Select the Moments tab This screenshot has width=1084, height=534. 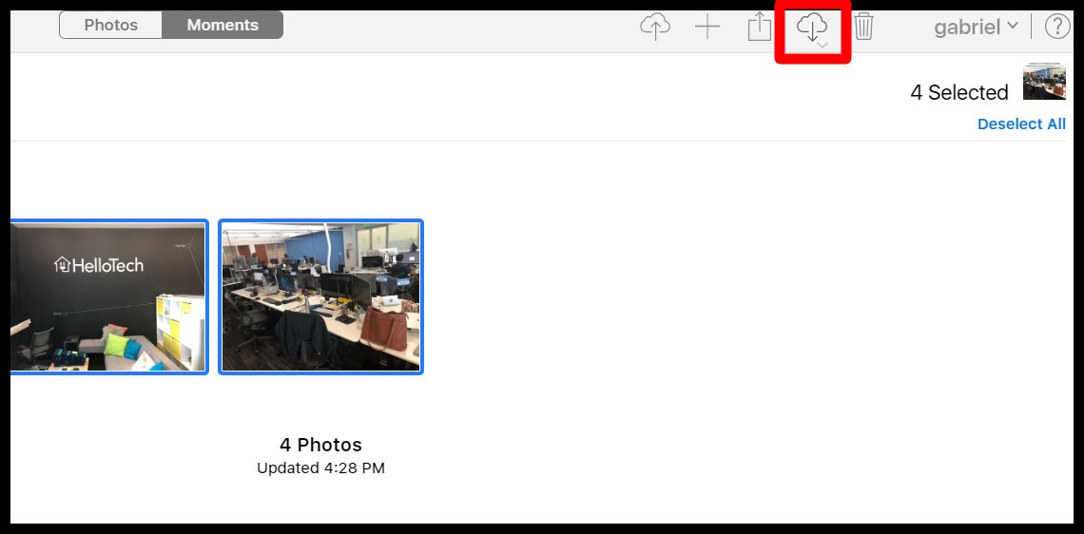[x=223, y=25]
